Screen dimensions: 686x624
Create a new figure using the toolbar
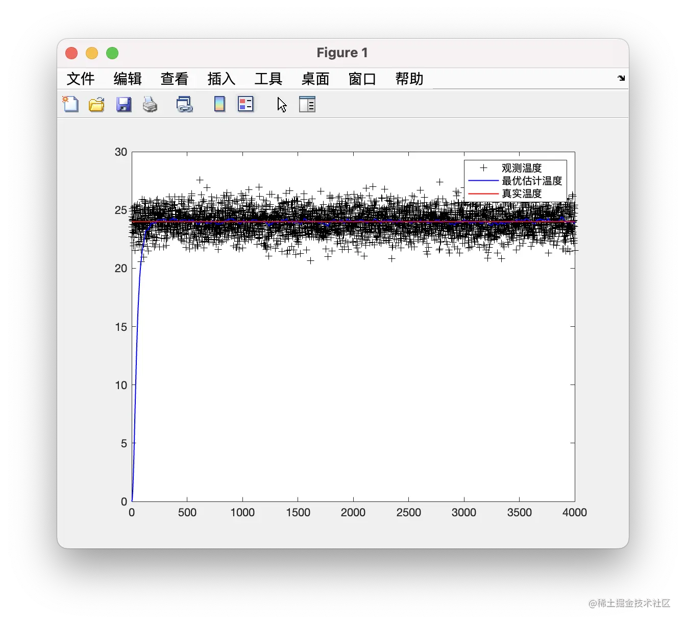click(x=70, y=104)
